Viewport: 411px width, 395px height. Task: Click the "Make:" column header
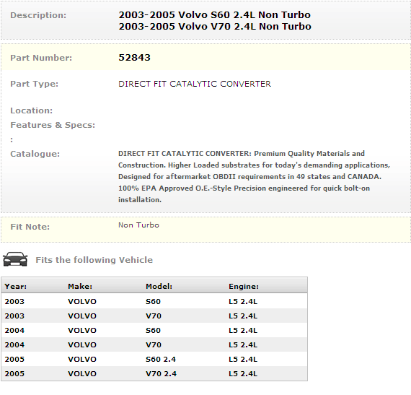80,287
